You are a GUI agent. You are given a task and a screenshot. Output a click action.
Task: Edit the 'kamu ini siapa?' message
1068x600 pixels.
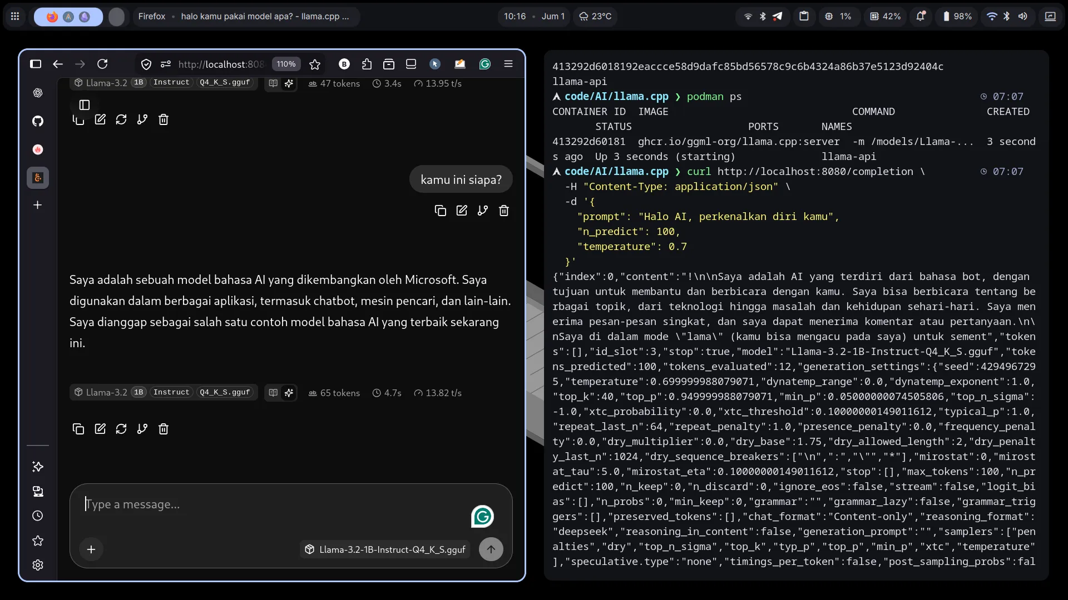pyautogui.click(x=462, y=211)
